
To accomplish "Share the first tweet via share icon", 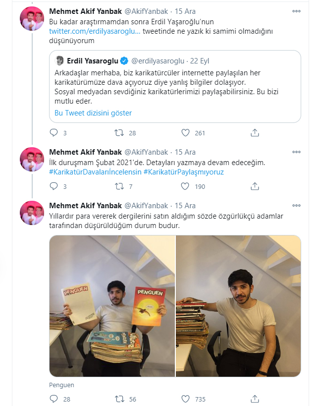I will point(255,133).
